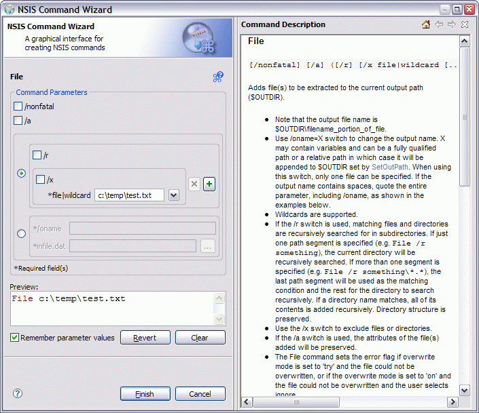Click the Cancel button
The width and height of the screenshot is (479, 413).
(200, 394)
